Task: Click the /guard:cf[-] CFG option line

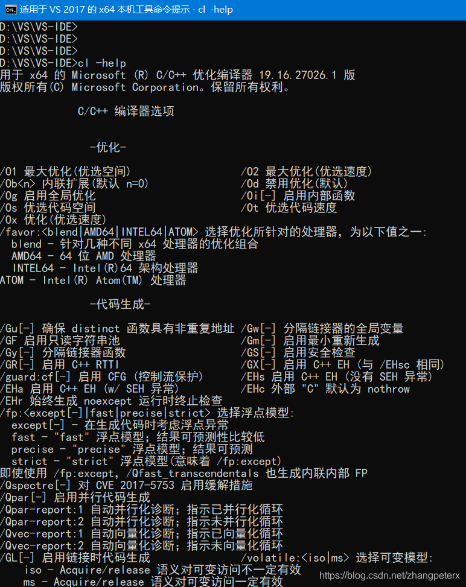Action: [x=101, y=376]
